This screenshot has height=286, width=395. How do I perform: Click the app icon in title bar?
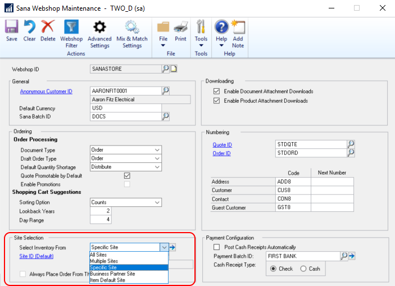pyautogui.click(x=9, y=8)
